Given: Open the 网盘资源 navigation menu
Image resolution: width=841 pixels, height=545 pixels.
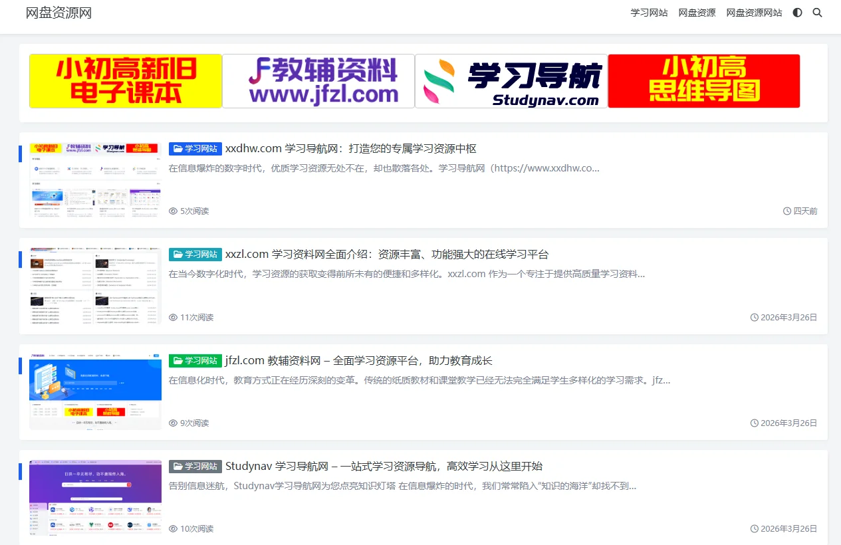Looking at the screenshot, I should tap(697, 13).
